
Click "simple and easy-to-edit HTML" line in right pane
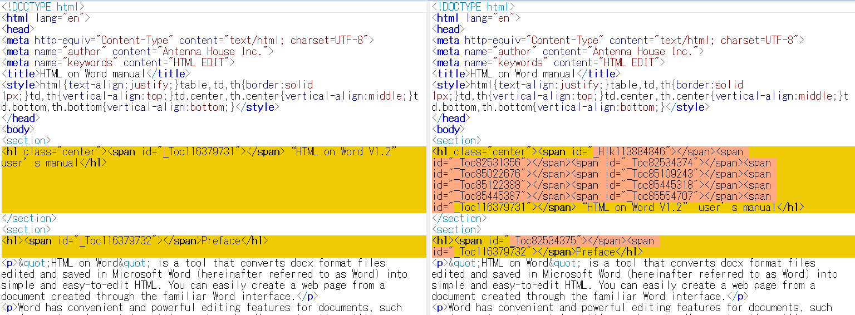pos(623,285)
